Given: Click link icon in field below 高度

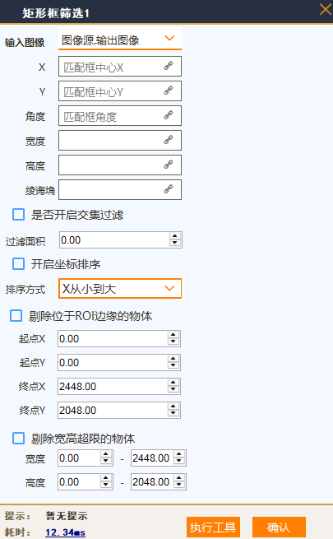Looking at the screenshot, I should coord(169,189).
